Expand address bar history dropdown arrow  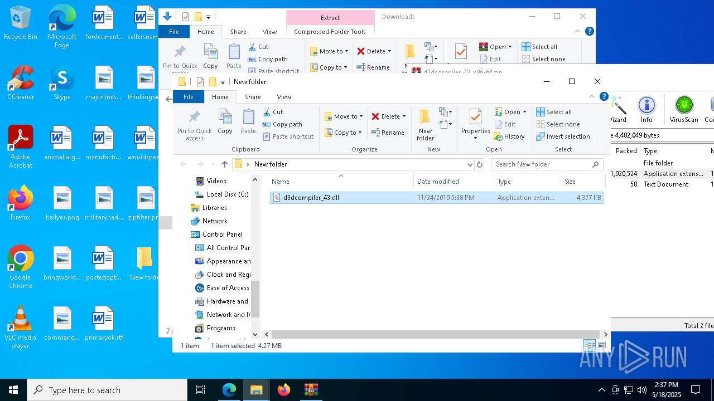click(x=470, y=164)
